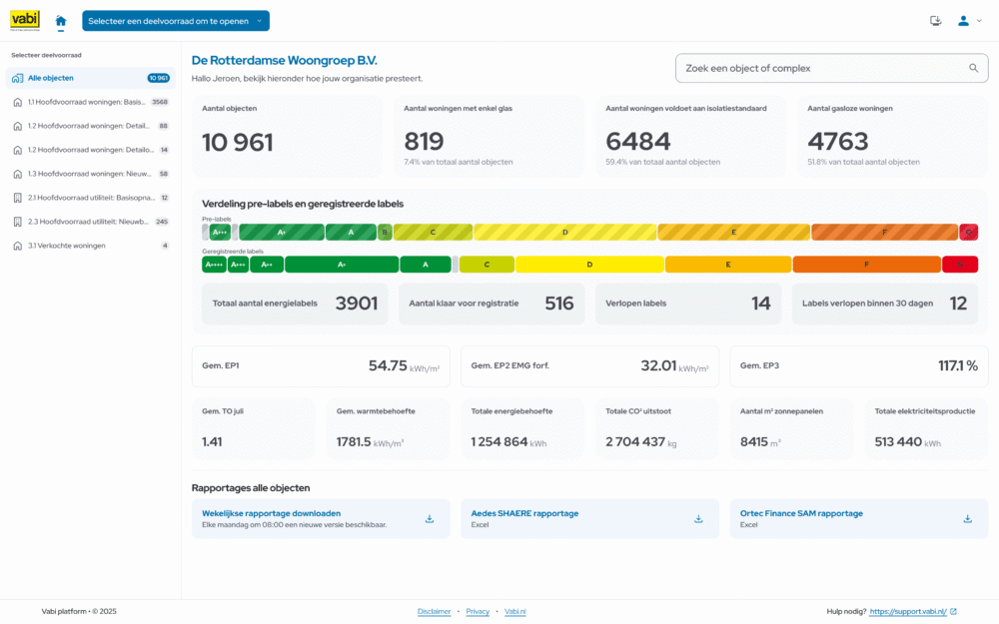999x624 pixels.
Task: Click 'Ortec Finance SAM rapportage' link
Action: click(x=801, y=513)
